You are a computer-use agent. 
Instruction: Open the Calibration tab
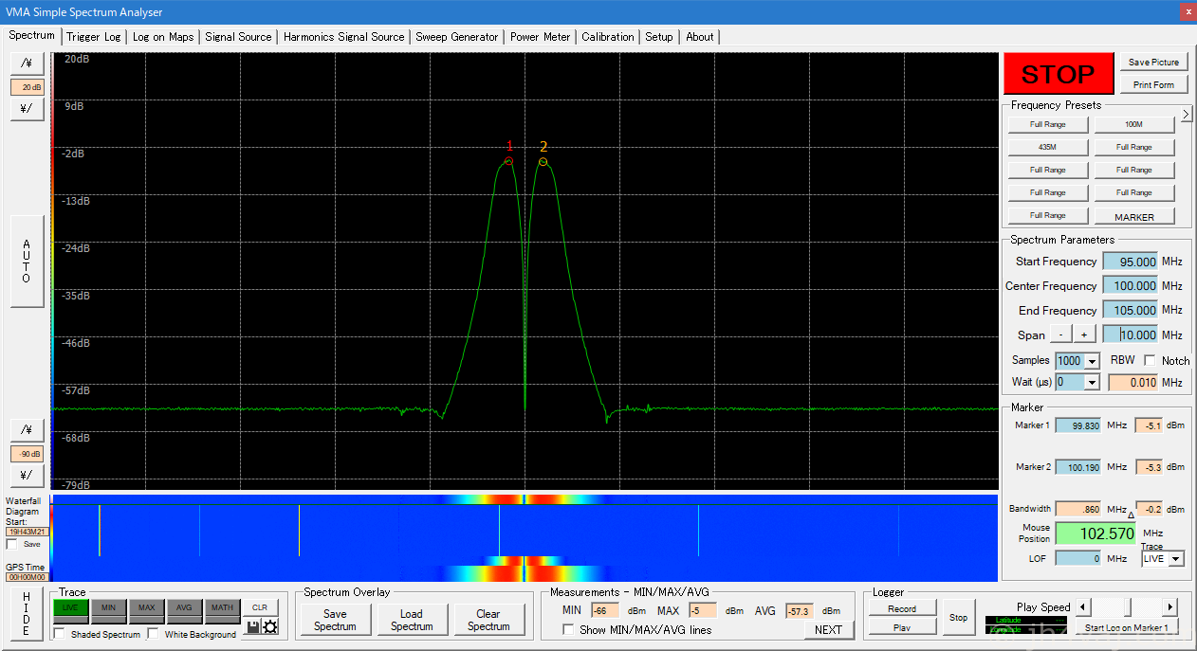[608, 37]
